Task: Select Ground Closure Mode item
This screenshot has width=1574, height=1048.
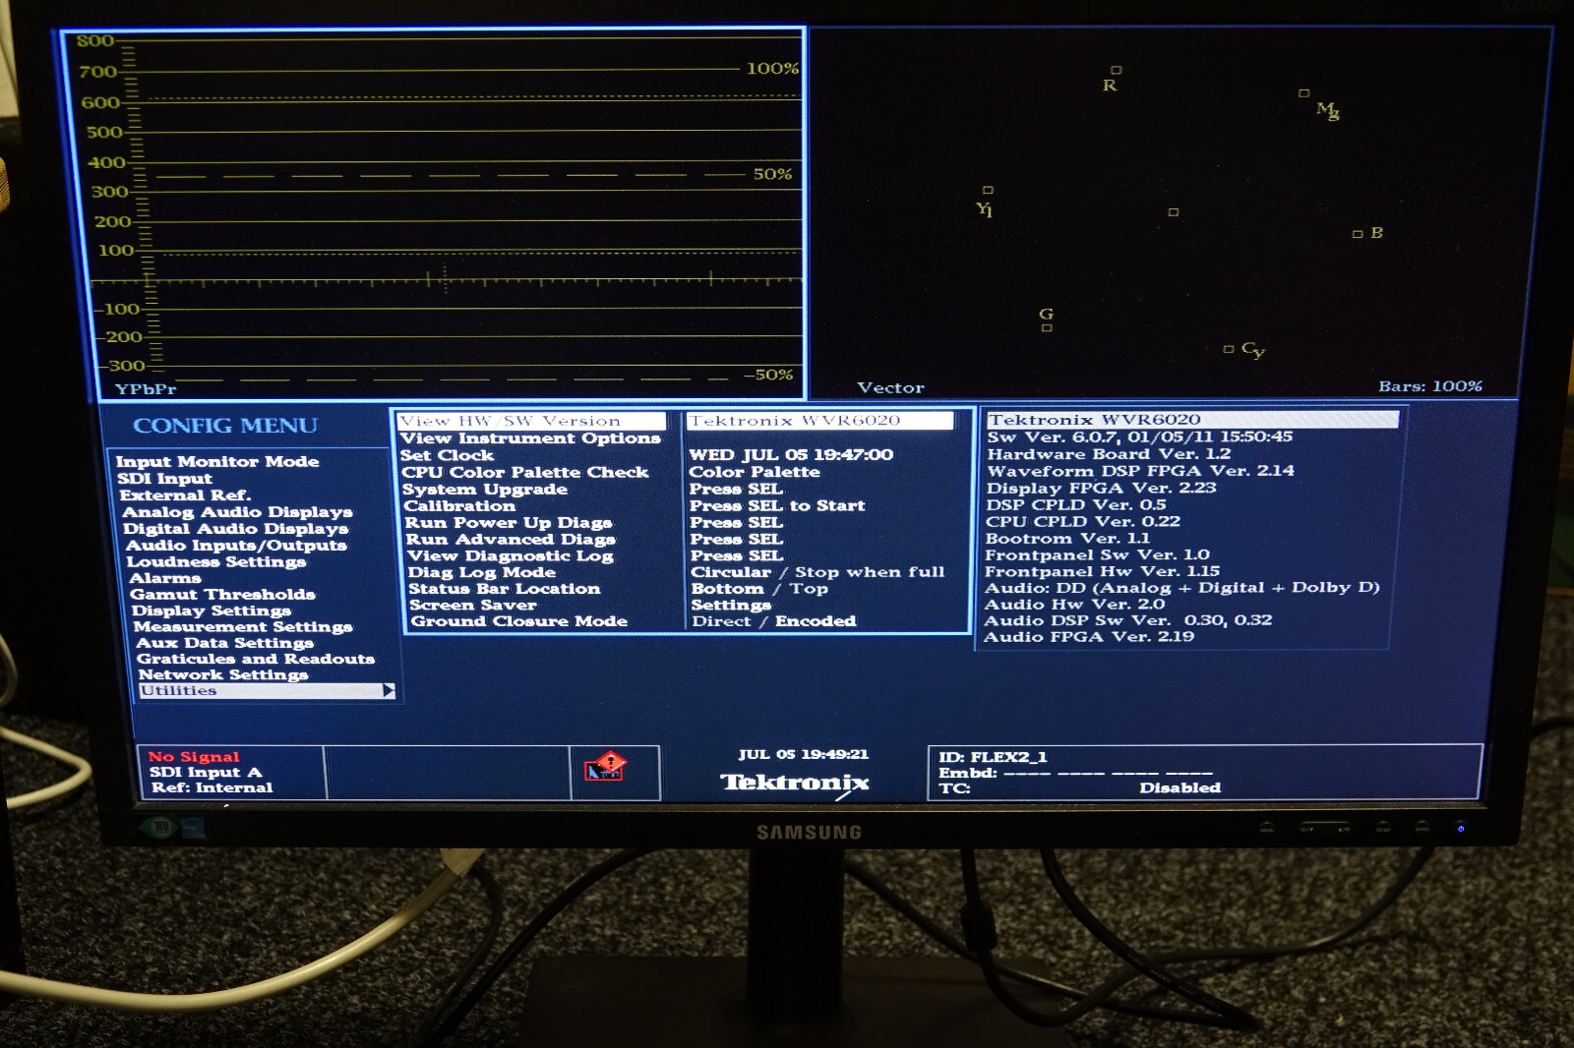Action: pyautogui.click(x=519, y=621)
